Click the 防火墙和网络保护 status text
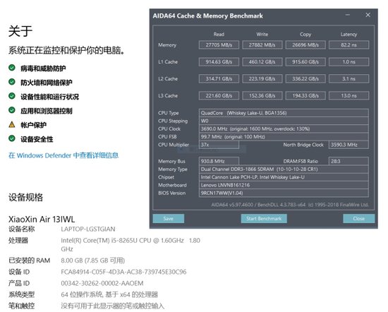Image resolution: width=388 pixels, height=312 pixels. tap(47, 83)
